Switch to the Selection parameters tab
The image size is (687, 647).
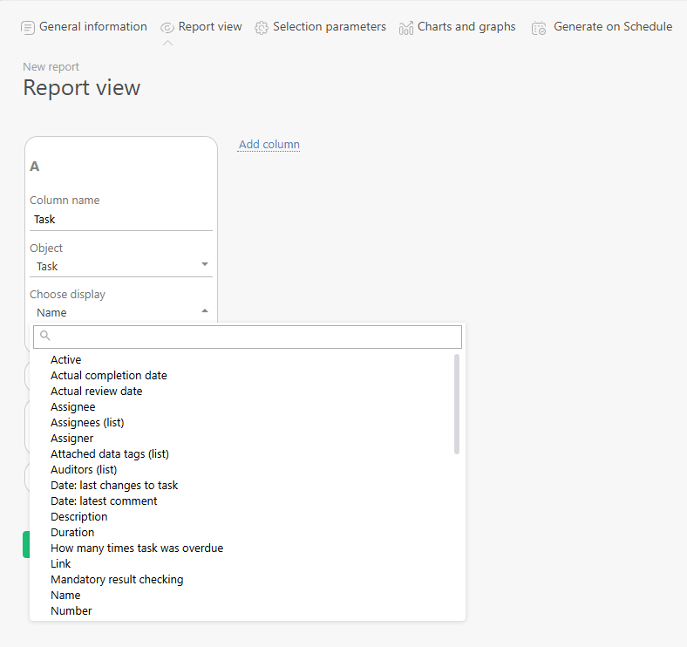click(329, 27)
